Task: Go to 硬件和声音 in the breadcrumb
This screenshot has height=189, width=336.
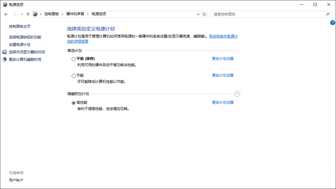Action: [75, 14]
